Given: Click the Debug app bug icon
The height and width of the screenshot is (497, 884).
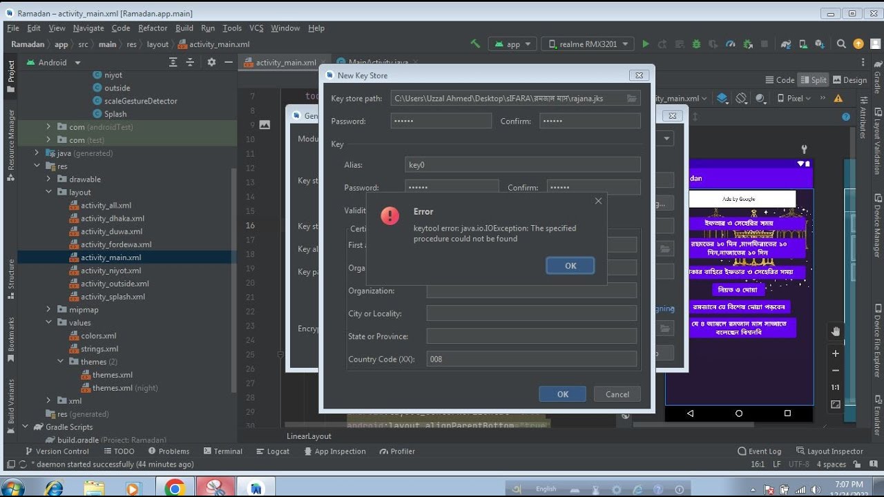Looking at the screenshot, I should [696, 44].
